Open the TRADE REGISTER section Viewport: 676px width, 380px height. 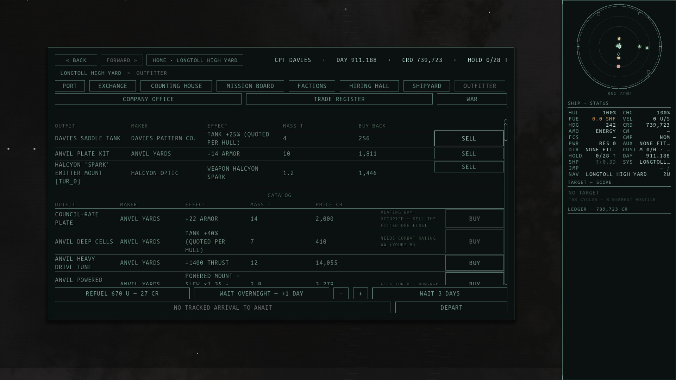pyautogui.click(x=339, y=99)
